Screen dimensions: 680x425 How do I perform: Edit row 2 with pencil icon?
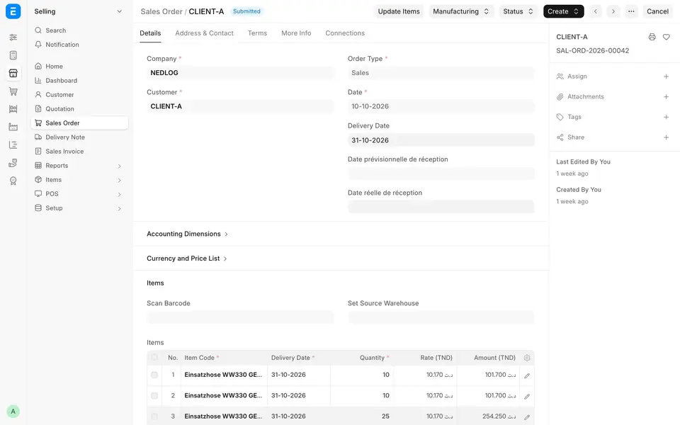527,397
